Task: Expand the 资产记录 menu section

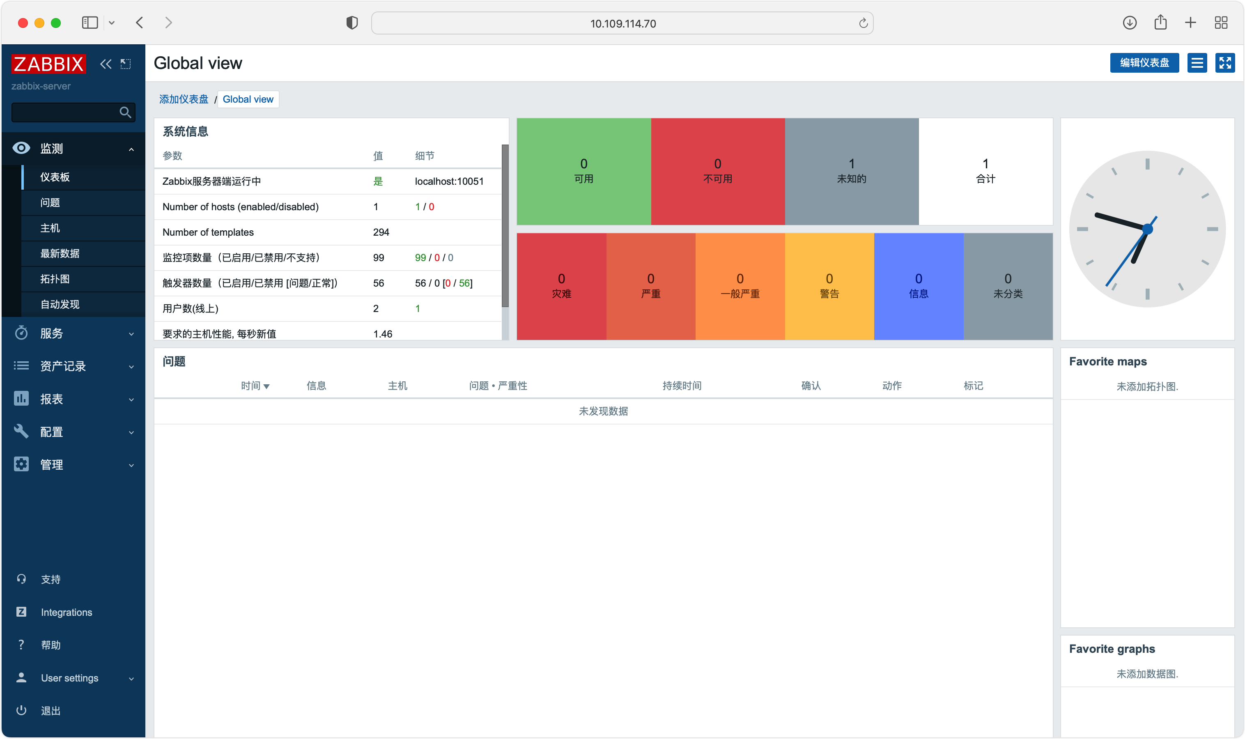Action: 131,367
